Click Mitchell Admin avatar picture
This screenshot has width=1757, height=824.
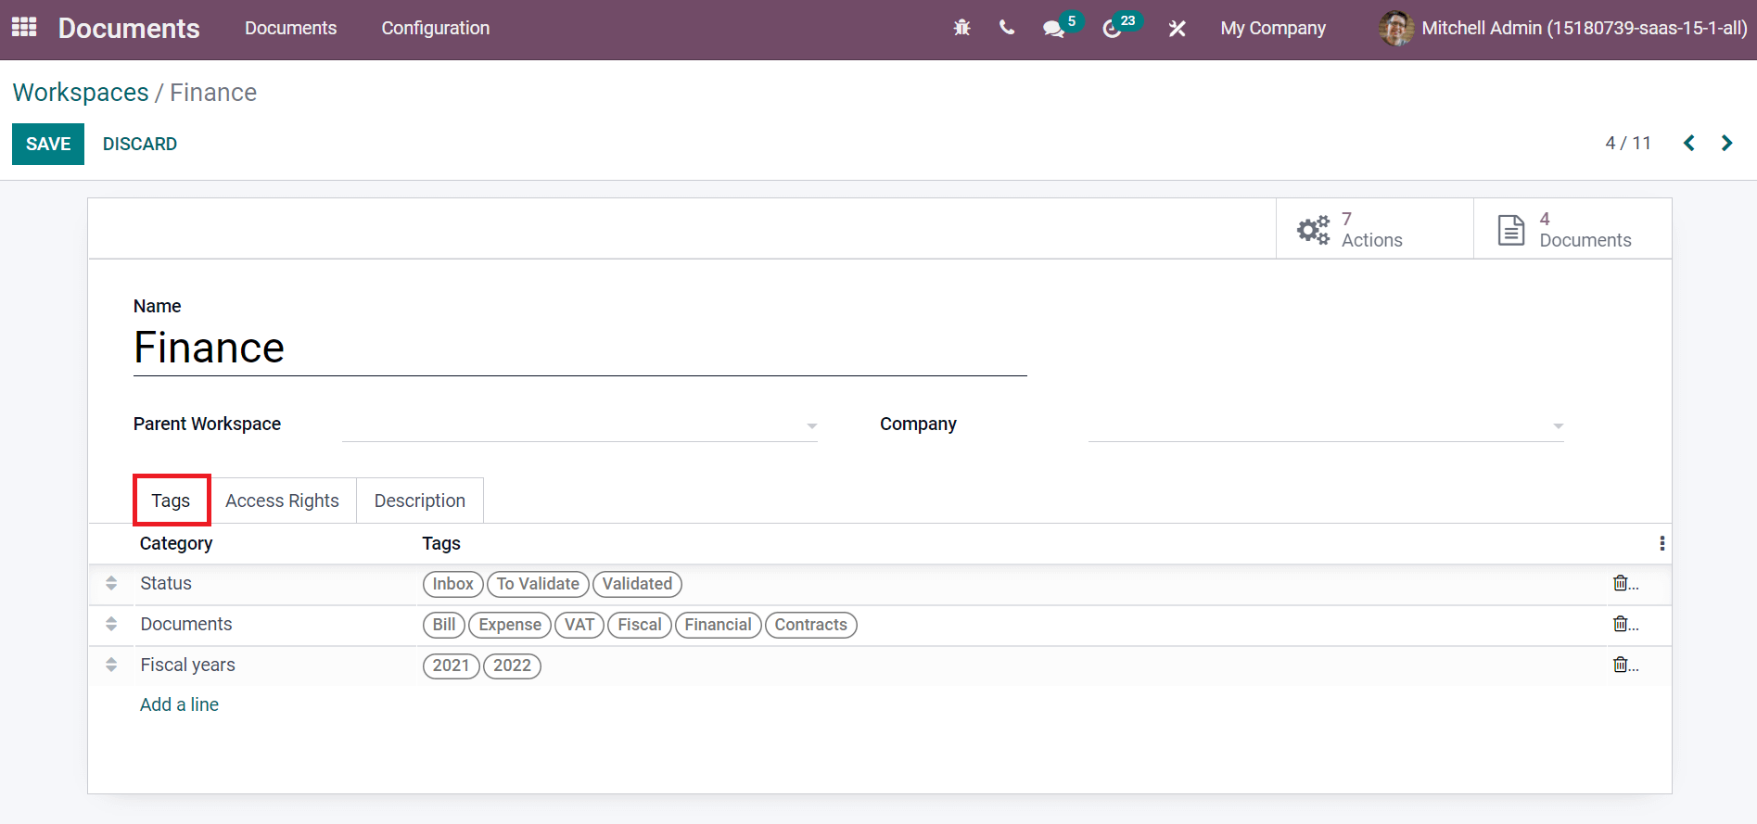pyautogui.click(x=1396, y=28)
